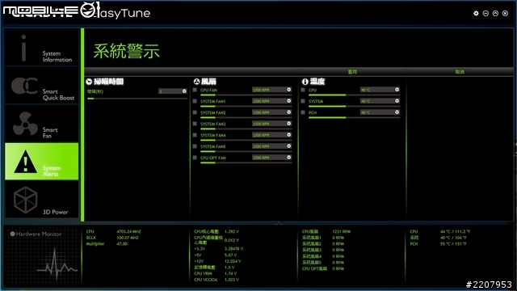Screen dimensions: 517x291
Task: Click the BCLK 100.07 MHz value
Action: 128,238
